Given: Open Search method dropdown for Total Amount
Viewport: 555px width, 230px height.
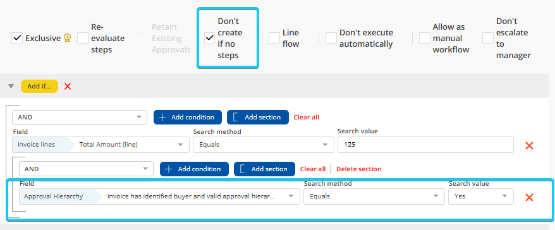Looking at the screenshot, I should 264,144.
